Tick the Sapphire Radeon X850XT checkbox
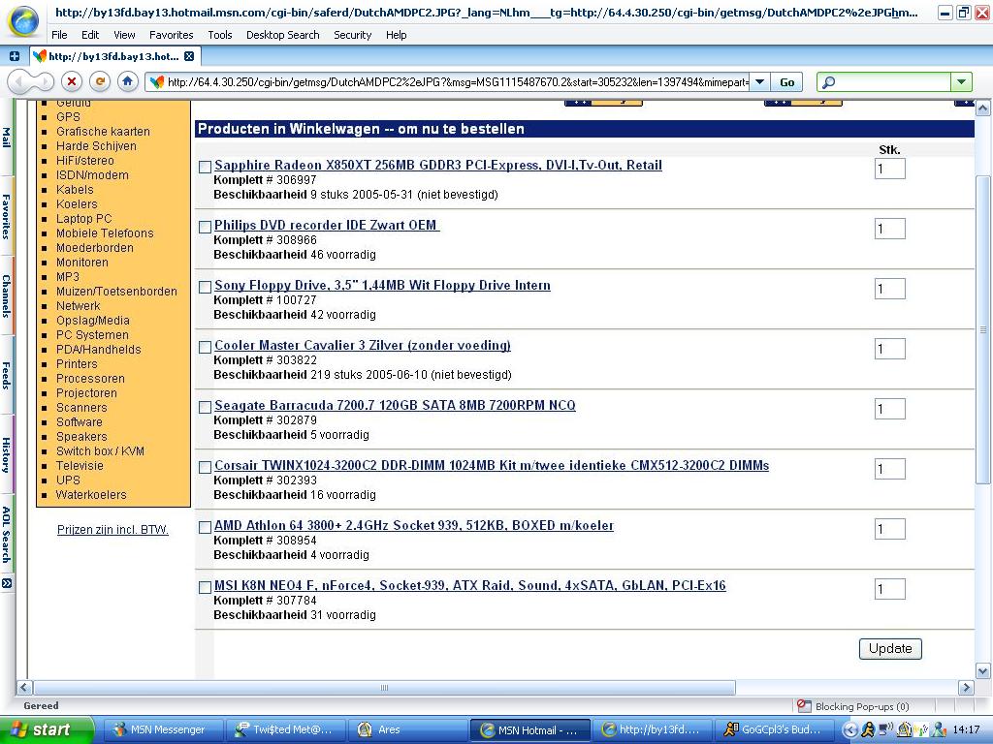Viewport: 993px width, 744px height. tap(205, 167)
